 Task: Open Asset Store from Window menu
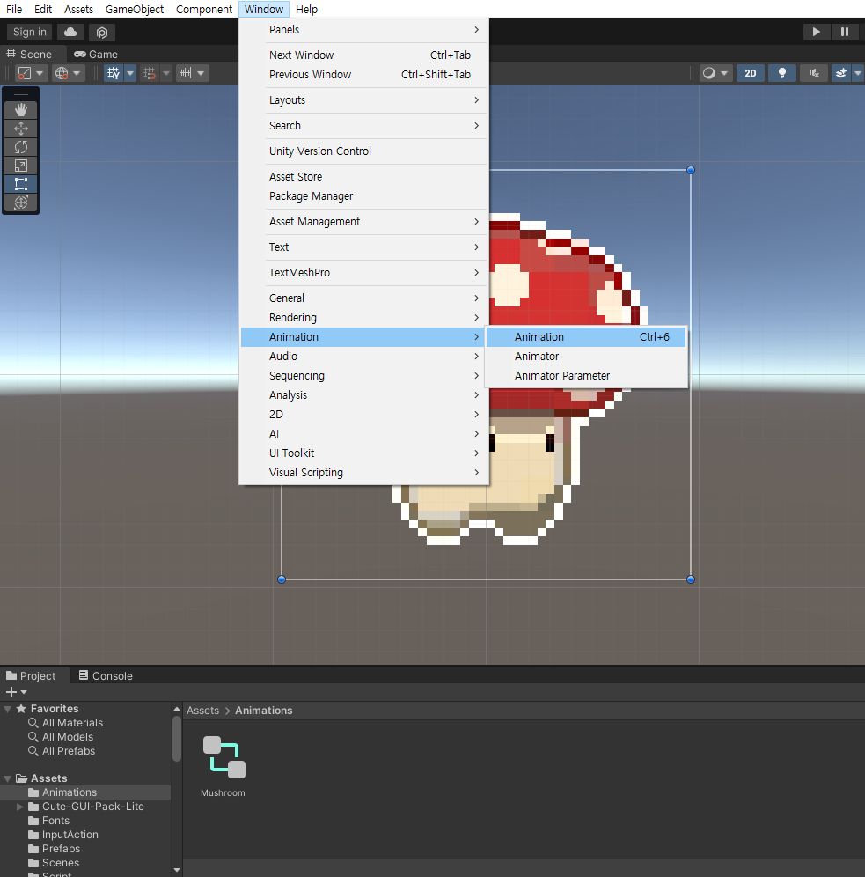click(364, 177)
